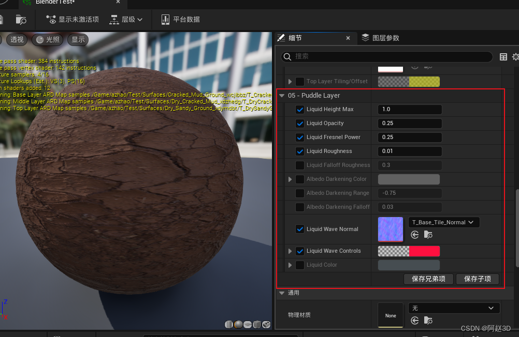The image size is (519, 337).
Task: Expand Liquid Wave Controls row
Action: point(290,251)
